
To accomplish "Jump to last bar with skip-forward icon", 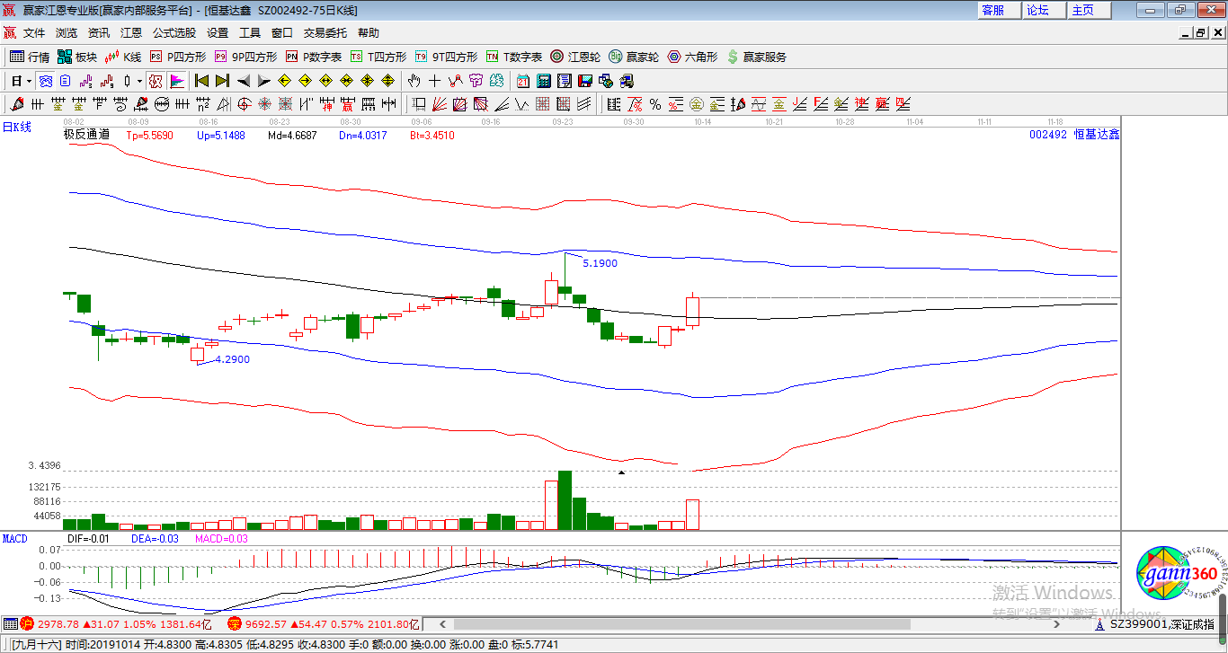I will pos(222,81).
